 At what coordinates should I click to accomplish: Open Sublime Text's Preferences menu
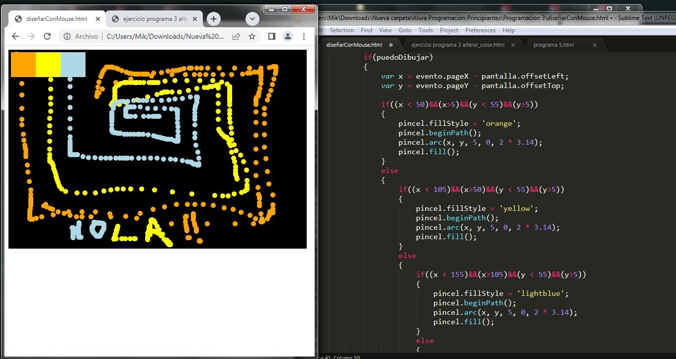tap(480, 30)
